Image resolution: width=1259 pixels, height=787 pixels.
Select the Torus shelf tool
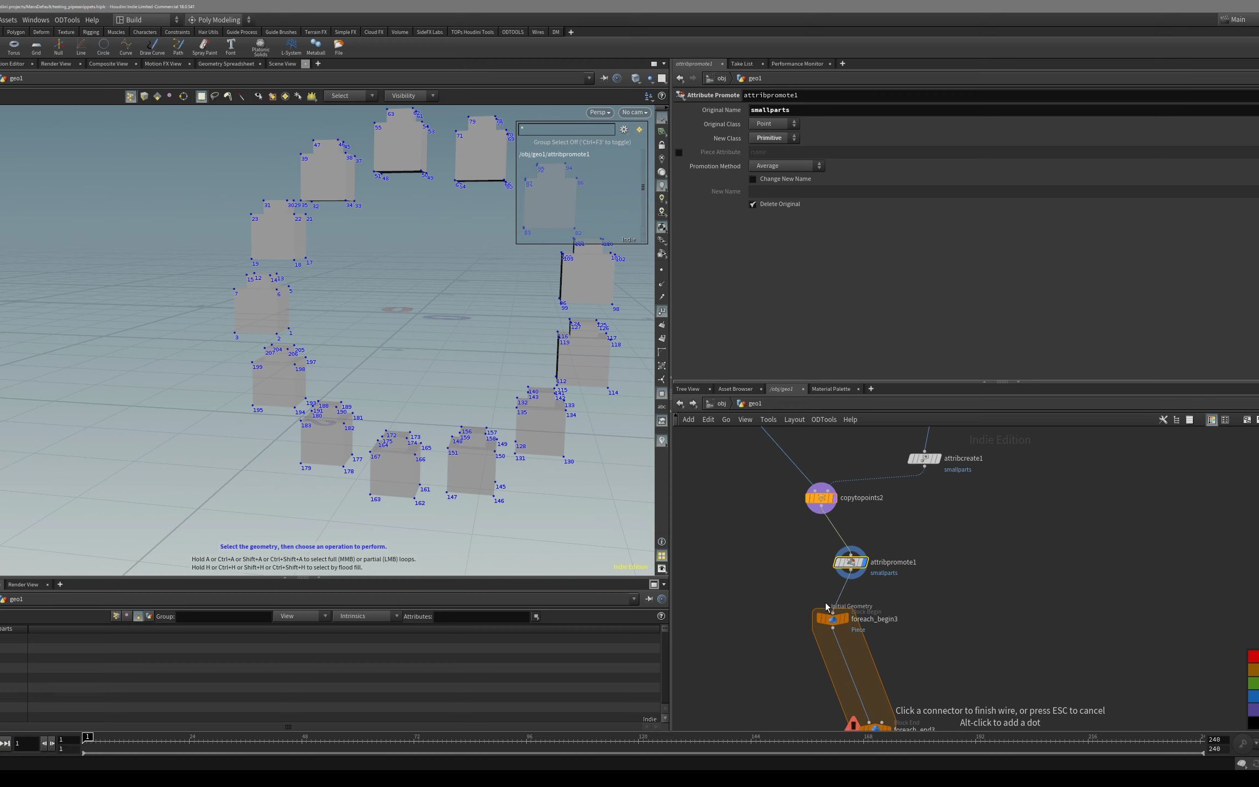coord(13,46)
